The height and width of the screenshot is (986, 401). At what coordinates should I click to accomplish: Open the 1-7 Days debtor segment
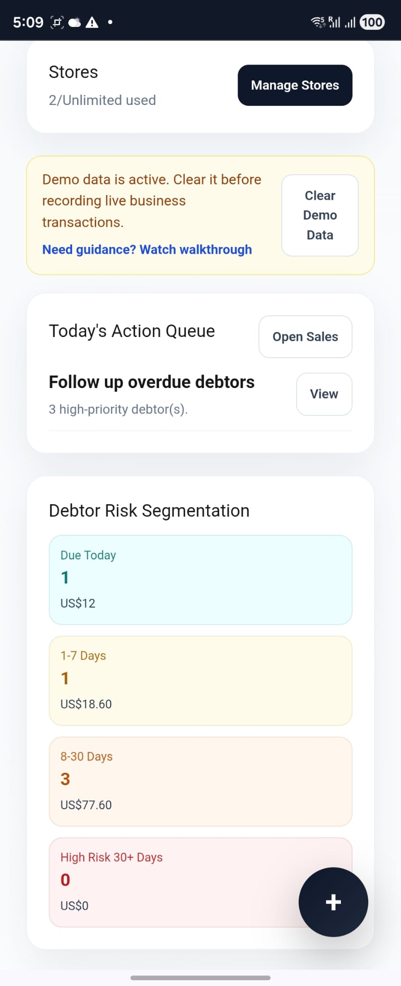click(x=200, y=680)
